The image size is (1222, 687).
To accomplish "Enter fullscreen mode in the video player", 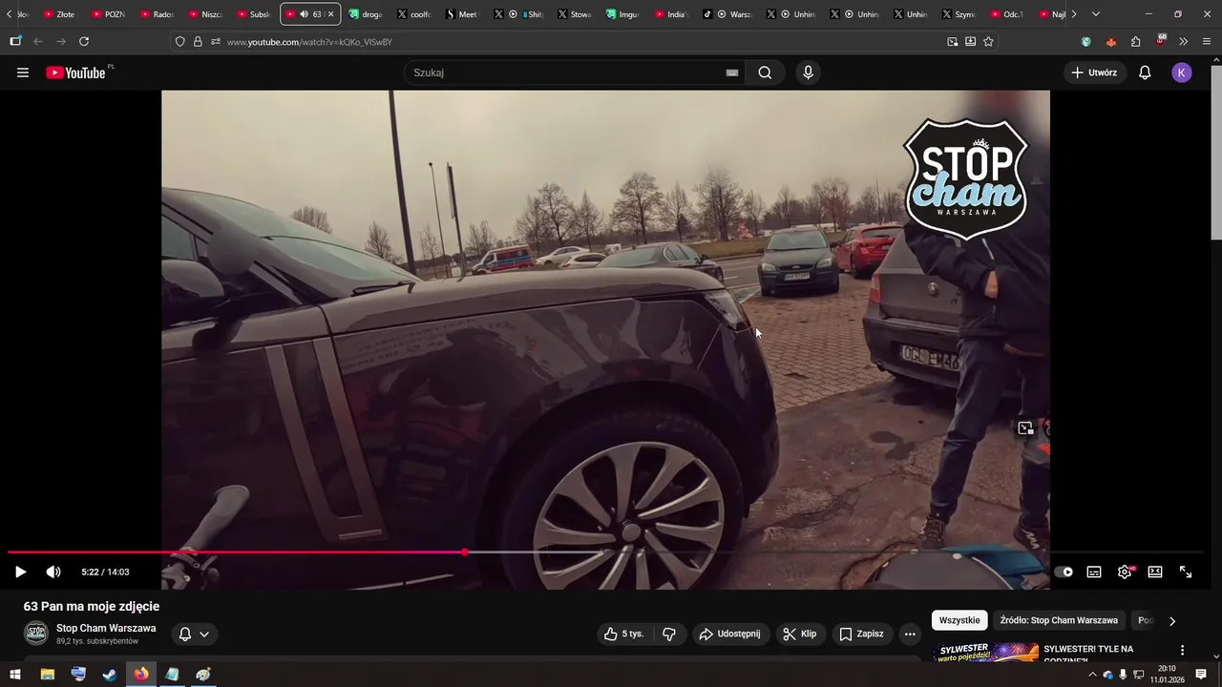I will 1186,572.
